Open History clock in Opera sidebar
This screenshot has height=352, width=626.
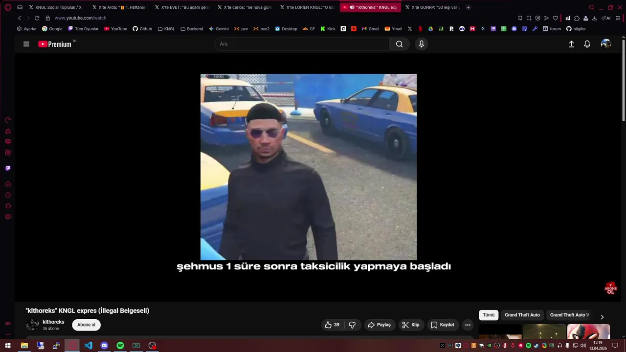(x=8, y=195)
